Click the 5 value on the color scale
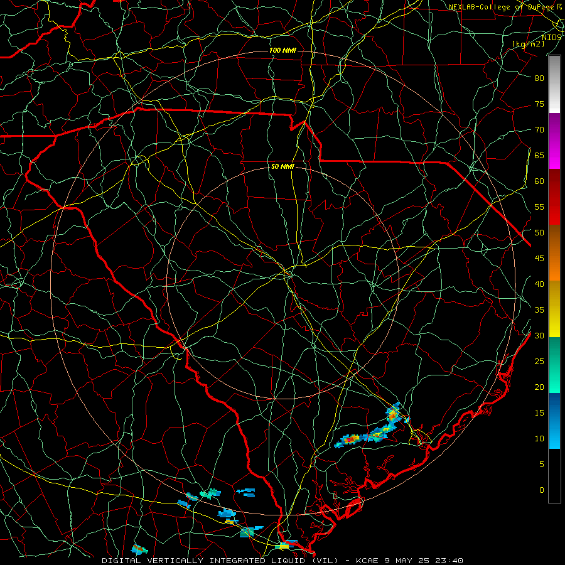The height and width of the screenshot is (565, 565). [542, 465]
